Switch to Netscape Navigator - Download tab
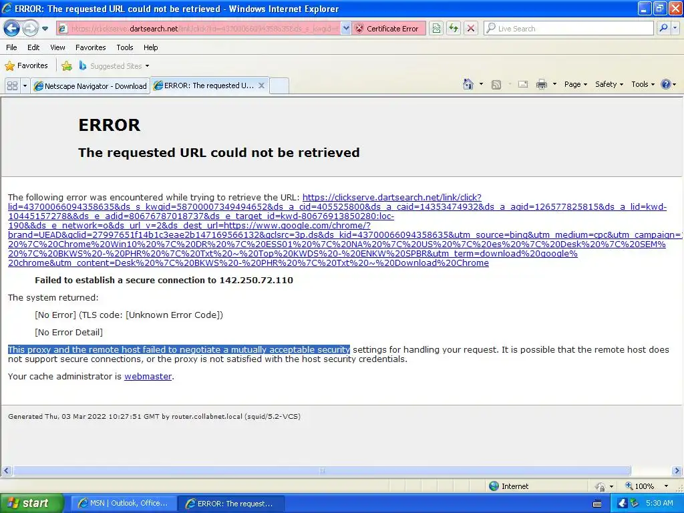The height and width of the screenshot is (513, 684). [90, 86]
